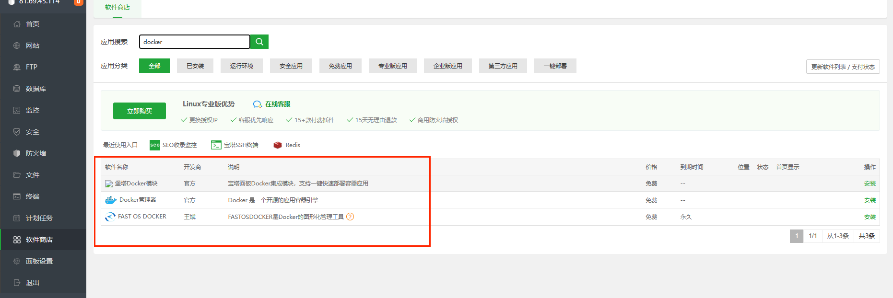The height and width of the screenshot is (298, 893).
Task: Click the red Redis cube icon
Action: tap(278, 145)
